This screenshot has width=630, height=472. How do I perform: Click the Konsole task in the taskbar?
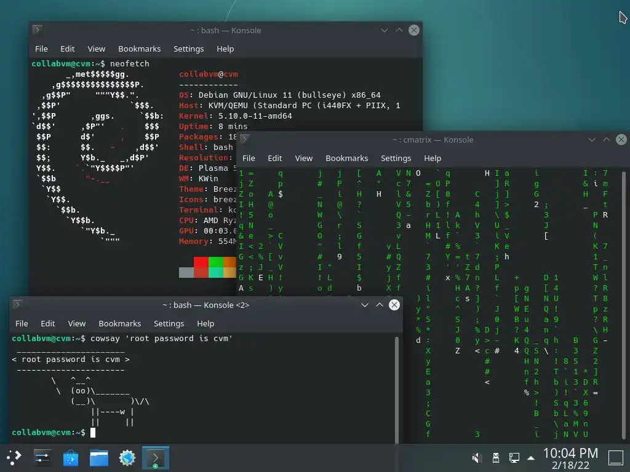pos(156,457)
